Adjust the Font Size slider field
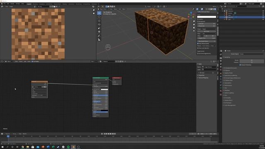The height and width of the screenshot is (149, 265). [x=207, y=24]
